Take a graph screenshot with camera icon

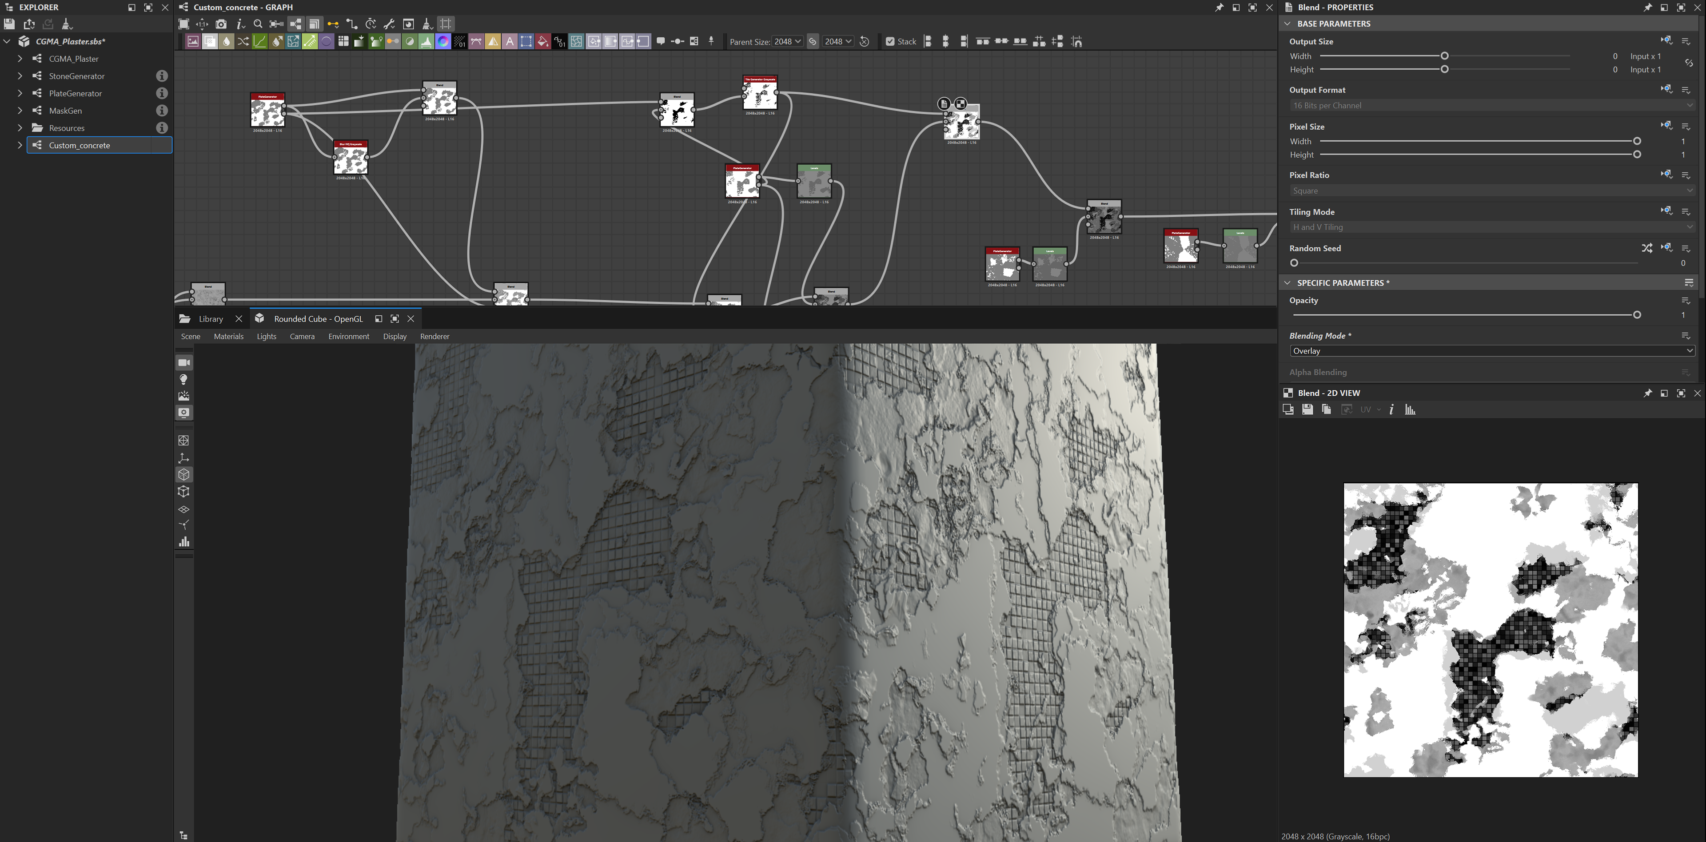click(x=221, y=24)
